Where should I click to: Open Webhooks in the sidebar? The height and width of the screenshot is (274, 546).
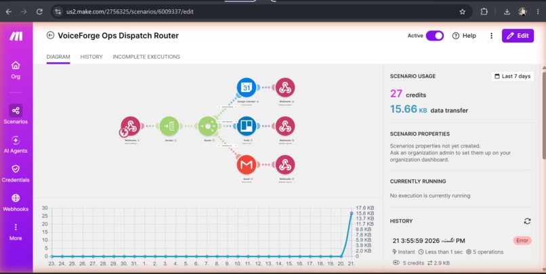click(x=16, y=203)
